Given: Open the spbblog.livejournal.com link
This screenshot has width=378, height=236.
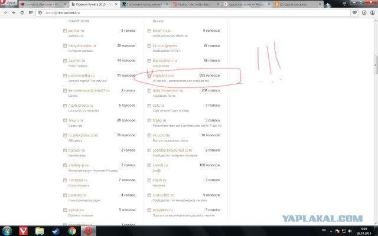Looking at the screenshot, I should click(x=172, y=150).
